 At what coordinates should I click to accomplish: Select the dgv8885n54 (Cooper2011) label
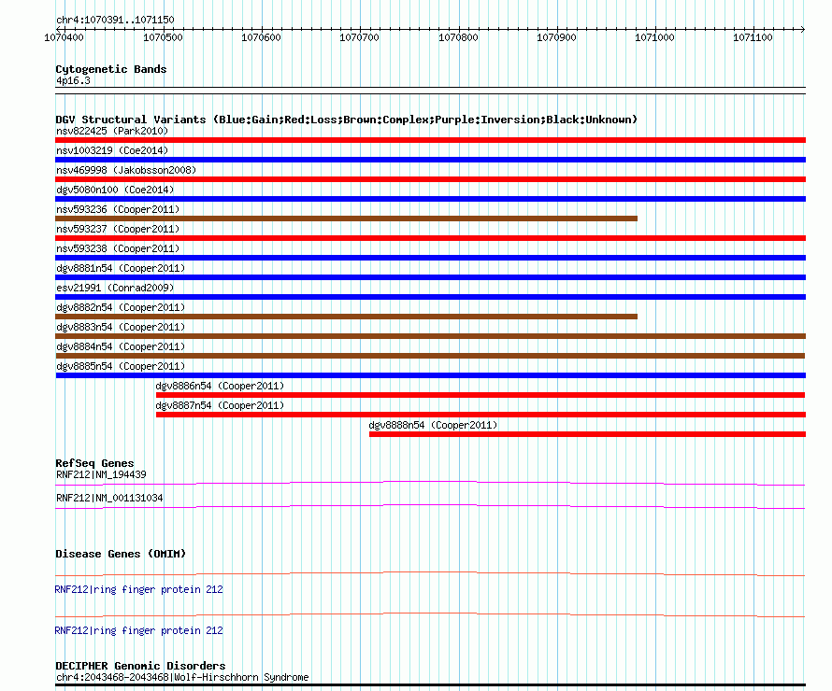click(x=121, y=366)
